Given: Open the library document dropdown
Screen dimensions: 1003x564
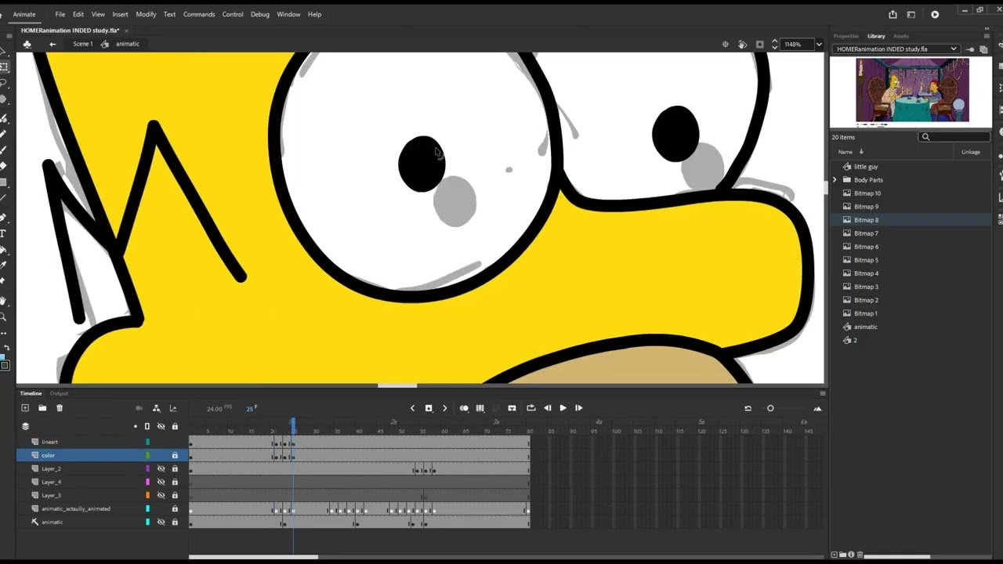Looking at the screenshot, I should (x=954, y=49).
